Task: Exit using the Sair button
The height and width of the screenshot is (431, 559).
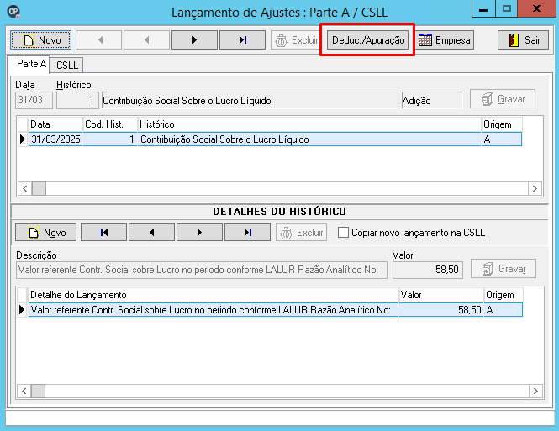Action: pyautogui.click(x=523, y=39)
